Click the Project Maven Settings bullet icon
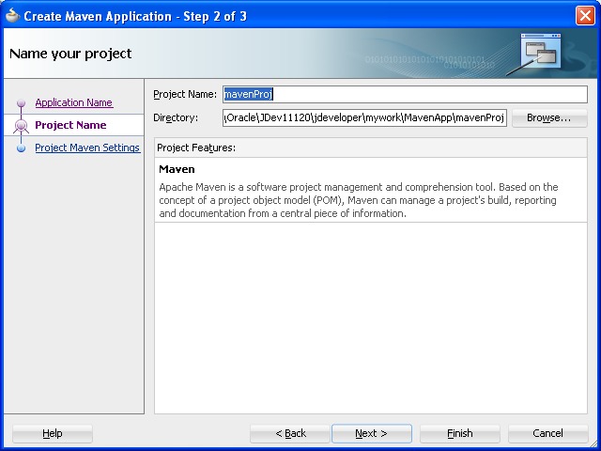The image size is (601, 451). coord(21,148)
